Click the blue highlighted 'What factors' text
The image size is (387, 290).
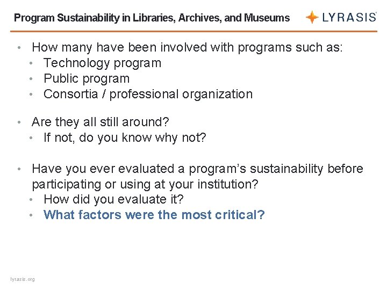coord(154,215)
